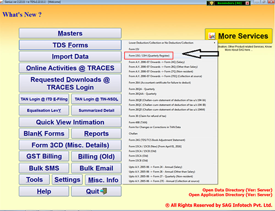This screenshot has width=275, height=211.
Task: Open Online Activities @ TRACES
Action: coord(70,68)
